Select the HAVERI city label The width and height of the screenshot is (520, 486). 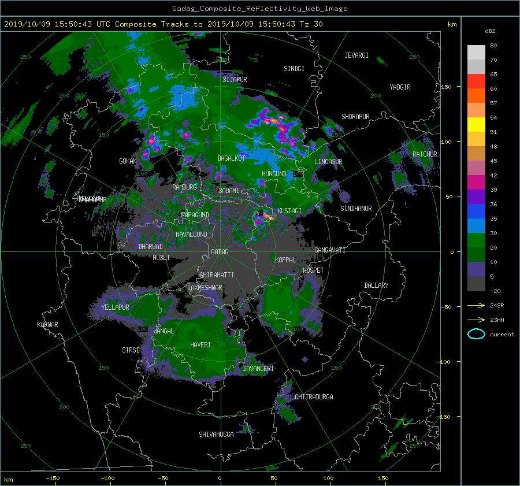coord(200,345)
